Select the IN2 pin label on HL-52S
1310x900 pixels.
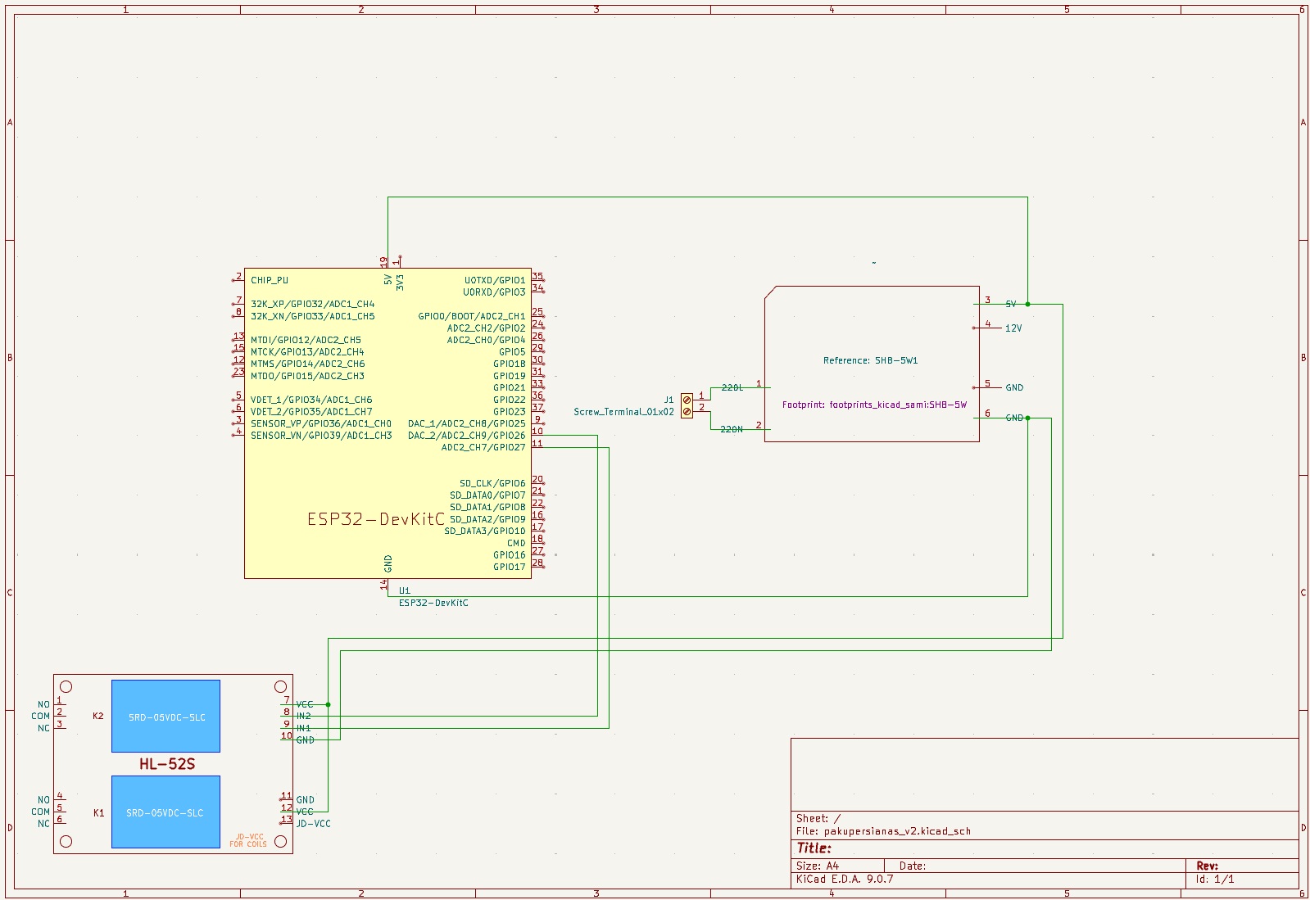304,717
